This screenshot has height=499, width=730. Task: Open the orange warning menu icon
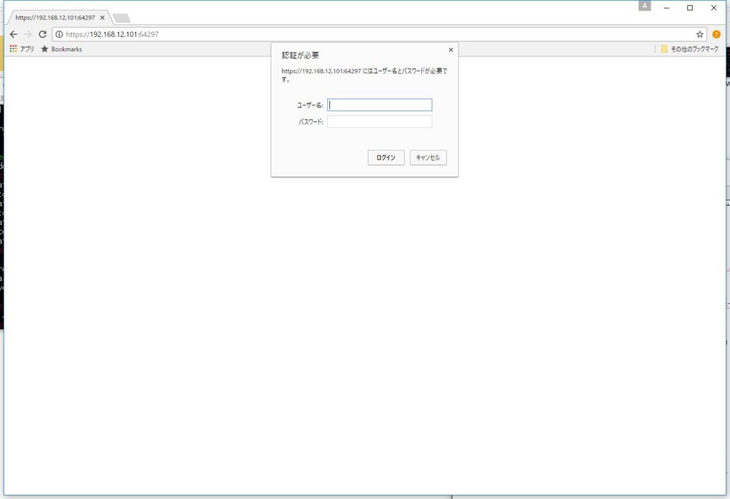click(x=716, y=34)
